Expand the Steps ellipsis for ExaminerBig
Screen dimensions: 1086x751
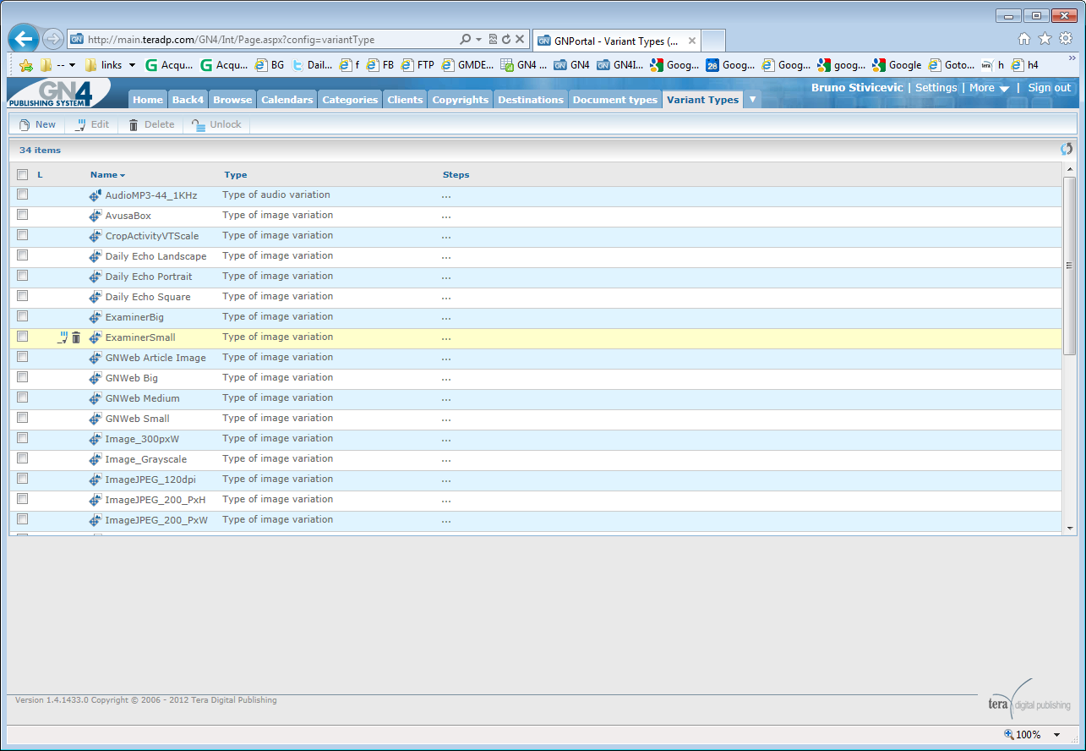pos(445,318)
